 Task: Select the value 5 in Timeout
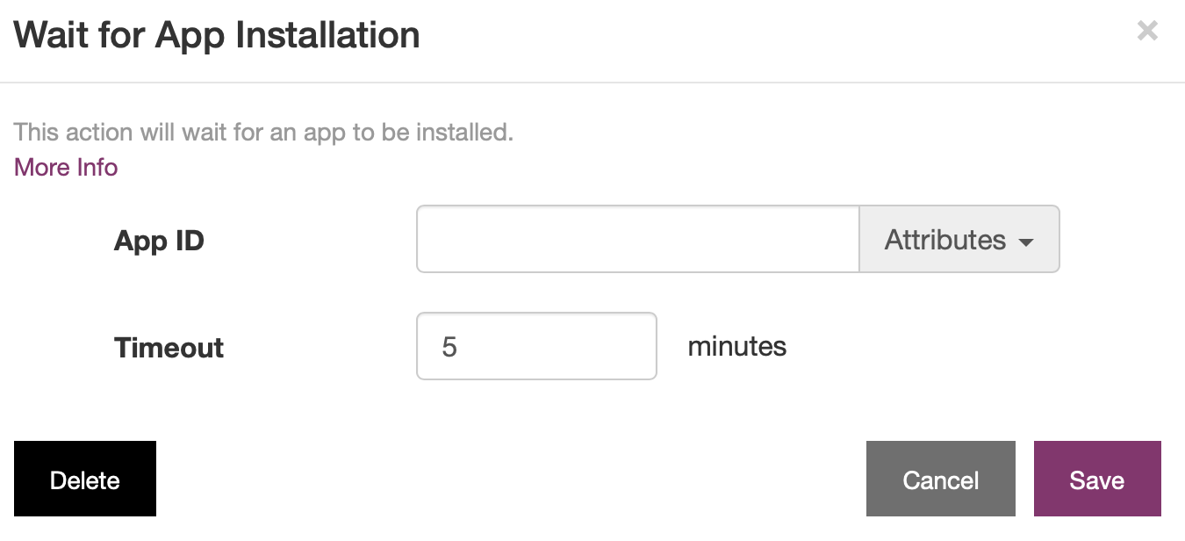[x=449, y=347]
